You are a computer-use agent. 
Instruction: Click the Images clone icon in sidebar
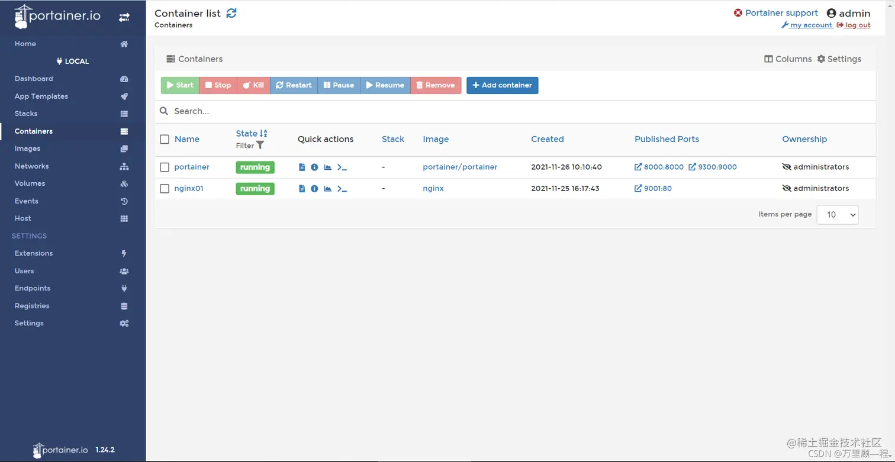coord(124,148)
